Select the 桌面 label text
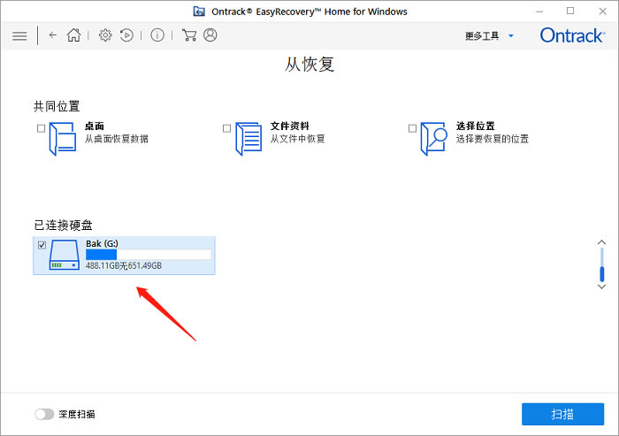 tap(95, 126)
